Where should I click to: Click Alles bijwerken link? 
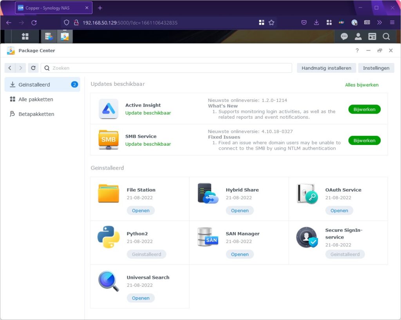coord(361,85)
